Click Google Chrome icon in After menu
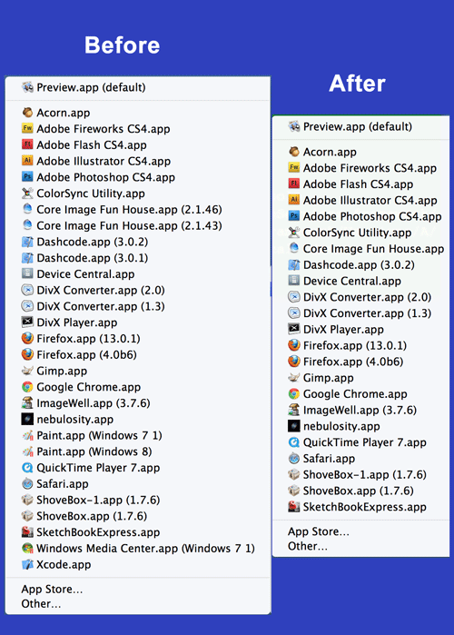Viewport: 454px width, 635px height. pyautogui.click(x=294, y=393)
